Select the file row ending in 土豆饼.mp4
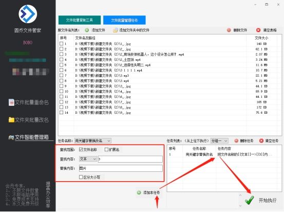This screenshot has width=284, height=212. coord(170,60)
